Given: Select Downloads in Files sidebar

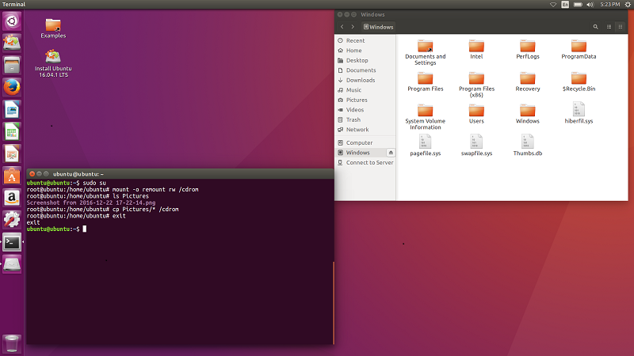Looking at the screenshot, I should 365,80.
